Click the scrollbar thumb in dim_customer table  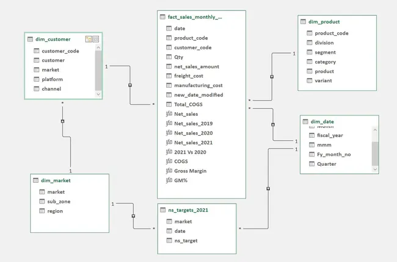pos(98,70)
